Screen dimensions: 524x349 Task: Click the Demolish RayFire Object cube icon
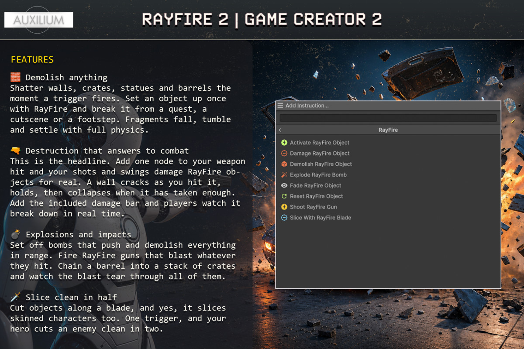pos(284,164)
